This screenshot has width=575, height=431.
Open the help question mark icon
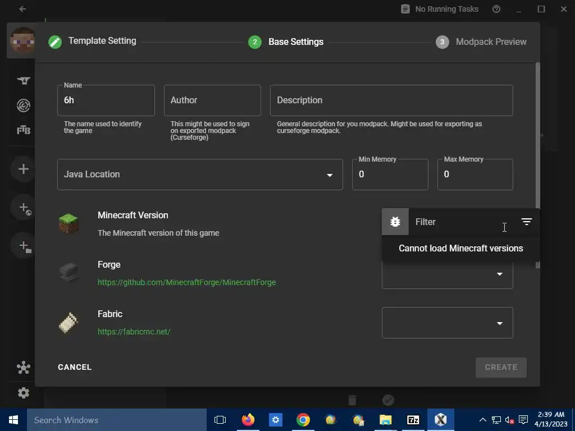(x=496, y=9)
